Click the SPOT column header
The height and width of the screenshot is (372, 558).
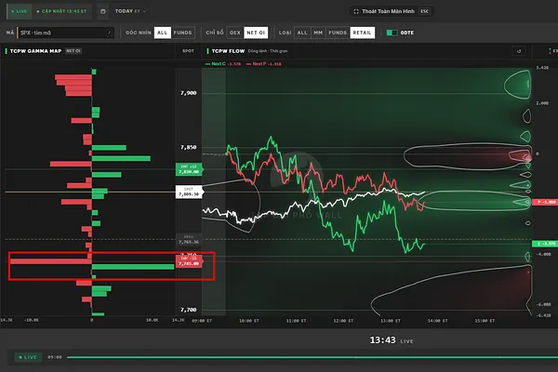point(188,51)
